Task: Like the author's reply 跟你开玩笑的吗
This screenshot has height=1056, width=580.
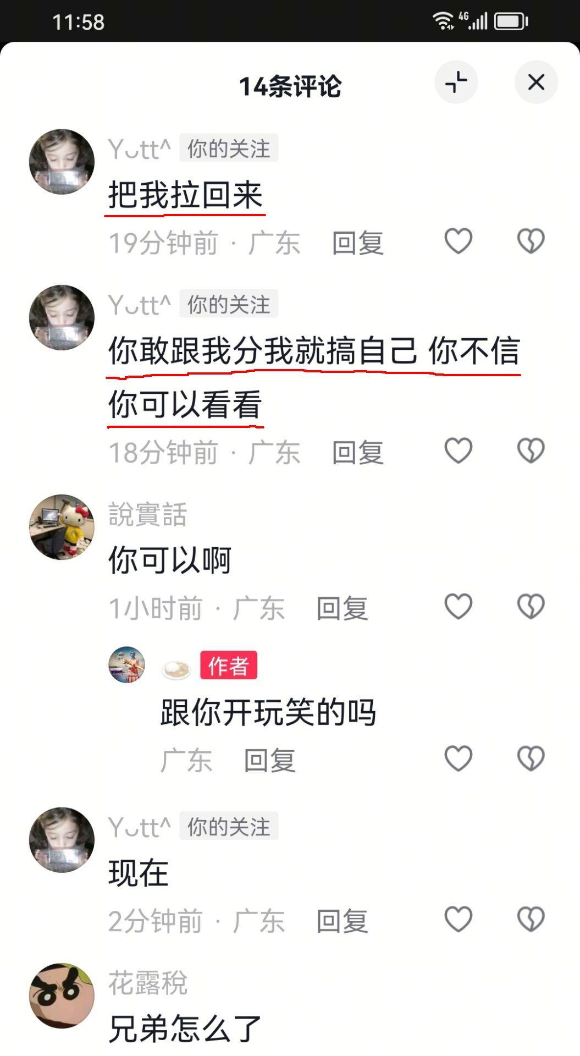Action: click(458, 758)
